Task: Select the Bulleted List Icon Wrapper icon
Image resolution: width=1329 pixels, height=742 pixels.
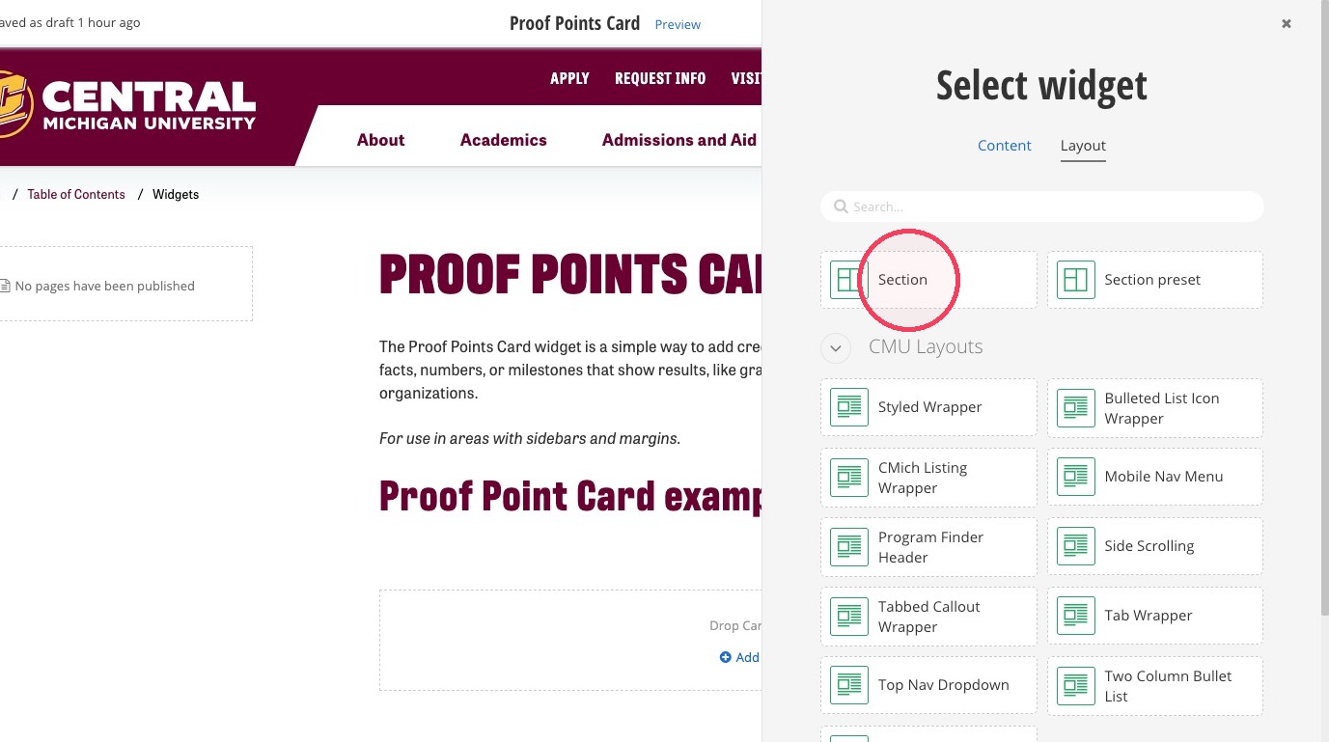Action: point(1076,407)
